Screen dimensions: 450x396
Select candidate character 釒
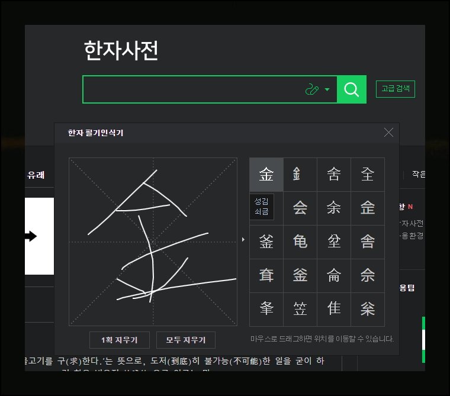300,175
